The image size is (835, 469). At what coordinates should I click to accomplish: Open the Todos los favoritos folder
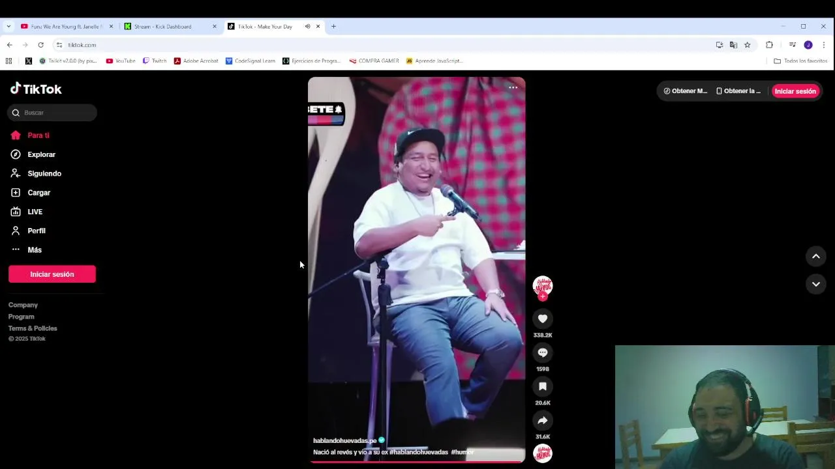800,61
